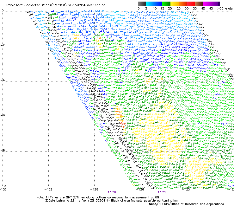Image resolution: width=234 pixels, height=206 pixels.
Task: Click the longitude label '-126'
Action: pos(140,190)
